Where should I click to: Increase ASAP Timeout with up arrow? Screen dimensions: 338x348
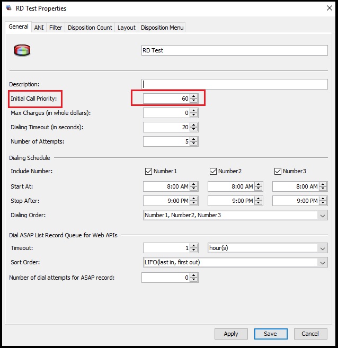point(194,246)
